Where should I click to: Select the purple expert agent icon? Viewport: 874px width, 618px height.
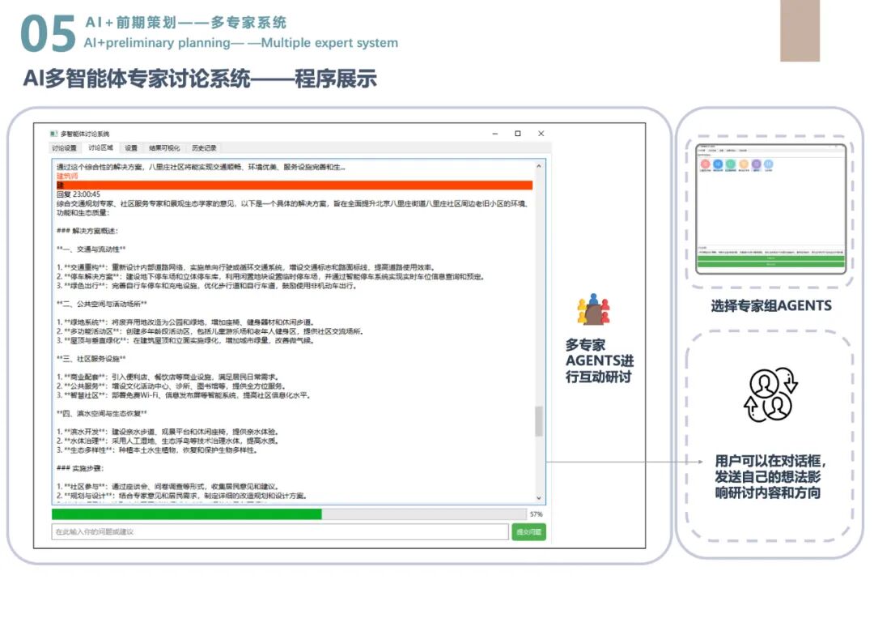(757, 163)
